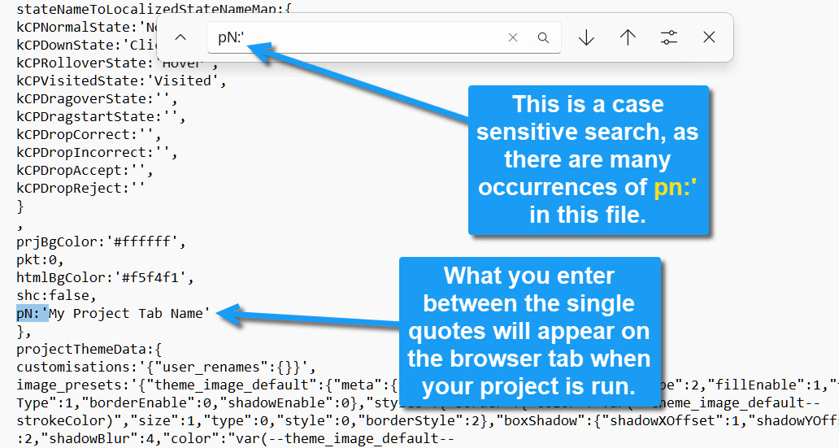Image resolution: width=839 pixels, height=448 pixels.
Task: Click the stateNameToLocalizedStateNameMap line
Action: (154, 8)
